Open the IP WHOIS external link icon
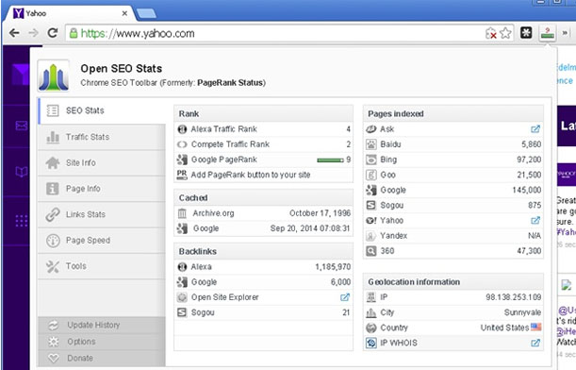 coord(535,343)
